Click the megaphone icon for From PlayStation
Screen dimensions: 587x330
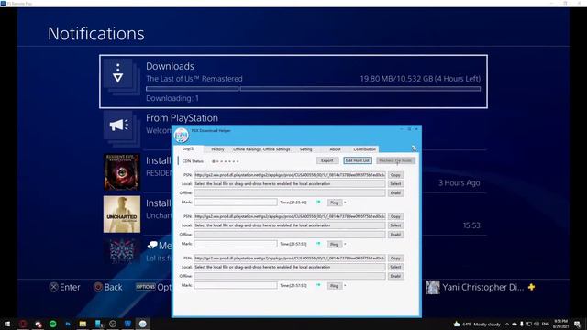[x=119, y=125]
